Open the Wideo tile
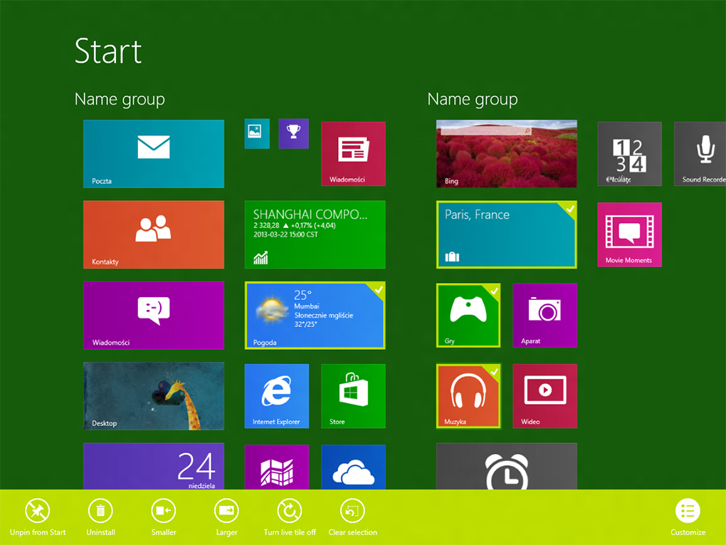 click(544, 396)
